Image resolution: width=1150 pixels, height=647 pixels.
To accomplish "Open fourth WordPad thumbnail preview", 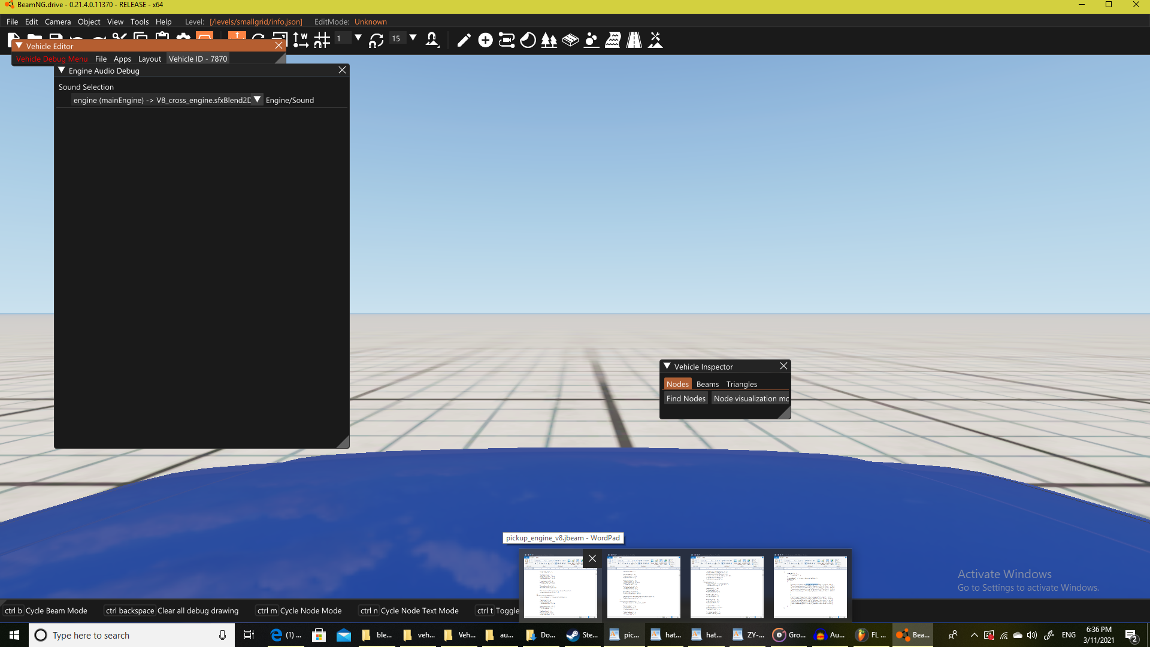I will click(810, 586).
